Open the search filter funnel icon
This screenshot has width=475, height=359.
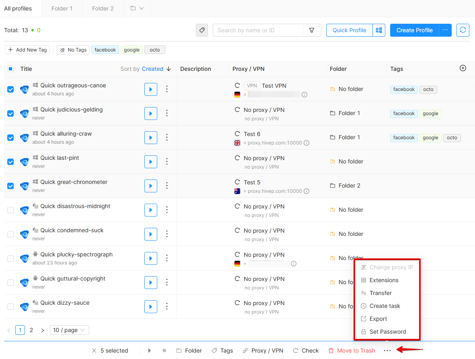coord(311,30)
